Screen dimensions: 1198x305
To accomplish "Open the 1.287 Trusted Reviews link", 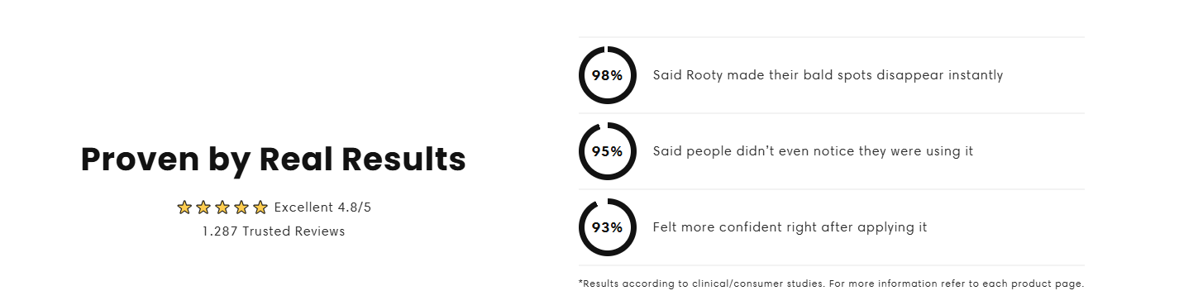I will [x=274, y=231].
